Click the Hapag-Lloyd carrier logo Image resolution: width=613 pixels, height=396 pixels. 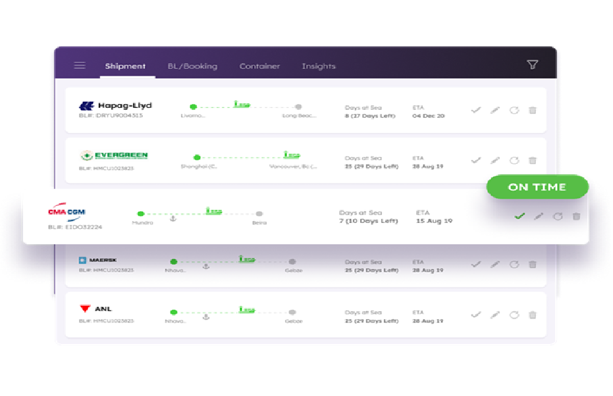[x=115, y=105]
